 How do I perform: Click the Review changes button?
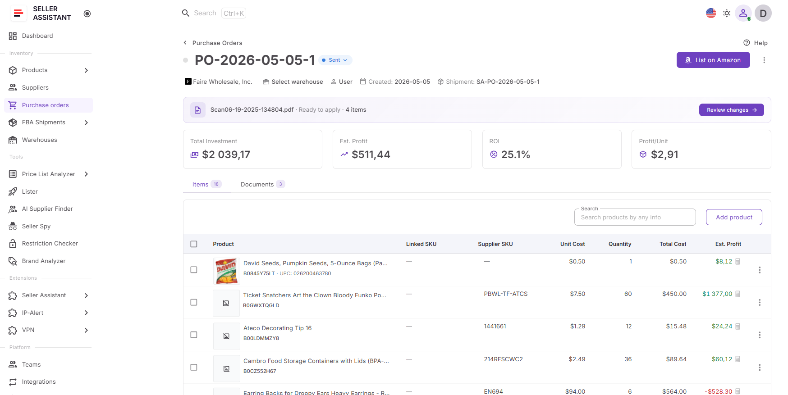point(731,110)
